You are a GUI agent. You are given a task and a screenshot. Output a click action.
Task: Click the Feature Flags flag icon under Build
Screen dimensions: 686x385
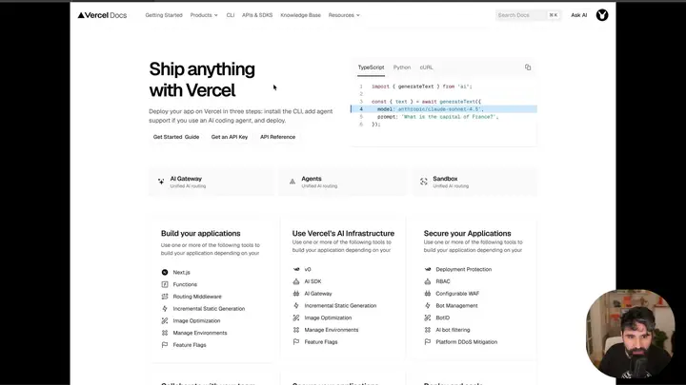(165, 345)
